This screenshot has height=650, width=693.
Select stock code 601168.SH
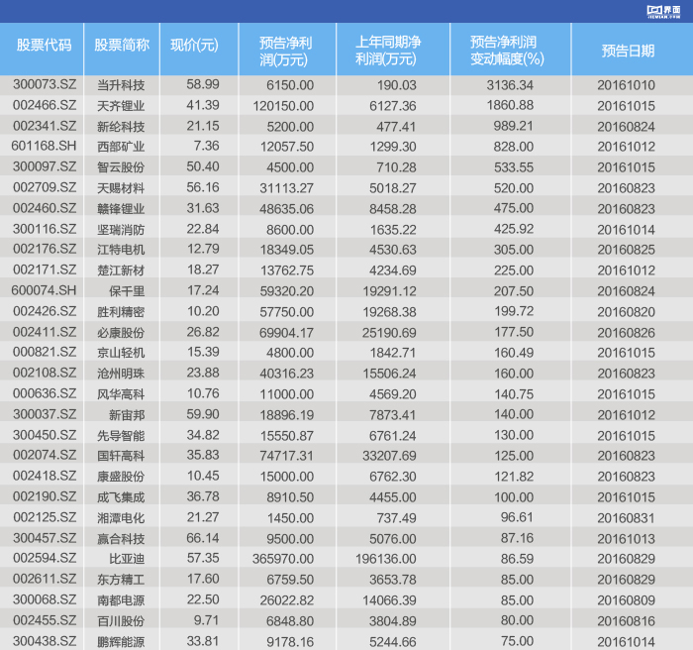44,146
